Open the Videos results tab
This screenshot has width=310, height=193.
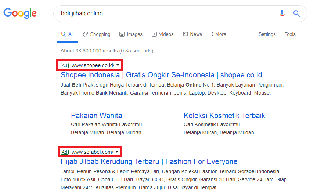tap(162, 34)
